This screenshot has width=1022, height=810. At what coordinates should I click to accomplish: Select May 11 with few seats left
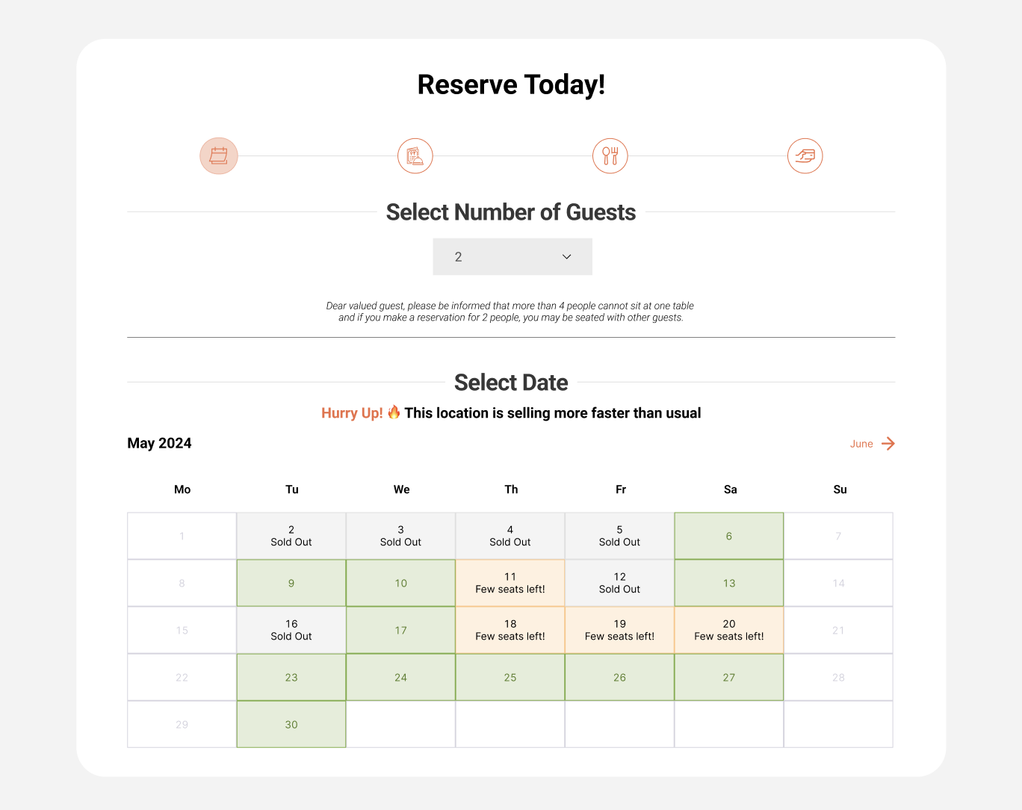510,583
